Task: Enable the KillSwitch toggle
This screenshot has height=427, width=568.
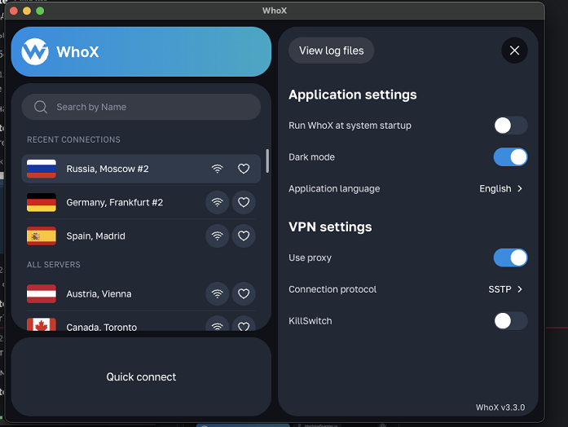Action: coord(511,321)
